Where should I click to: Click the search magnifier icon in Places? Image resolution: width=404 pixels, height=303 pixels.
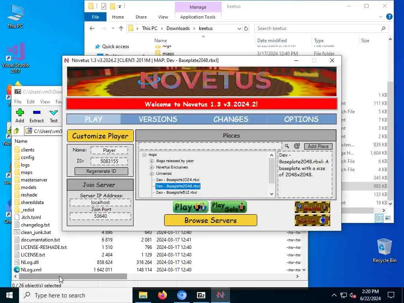(x=287, y=146)
